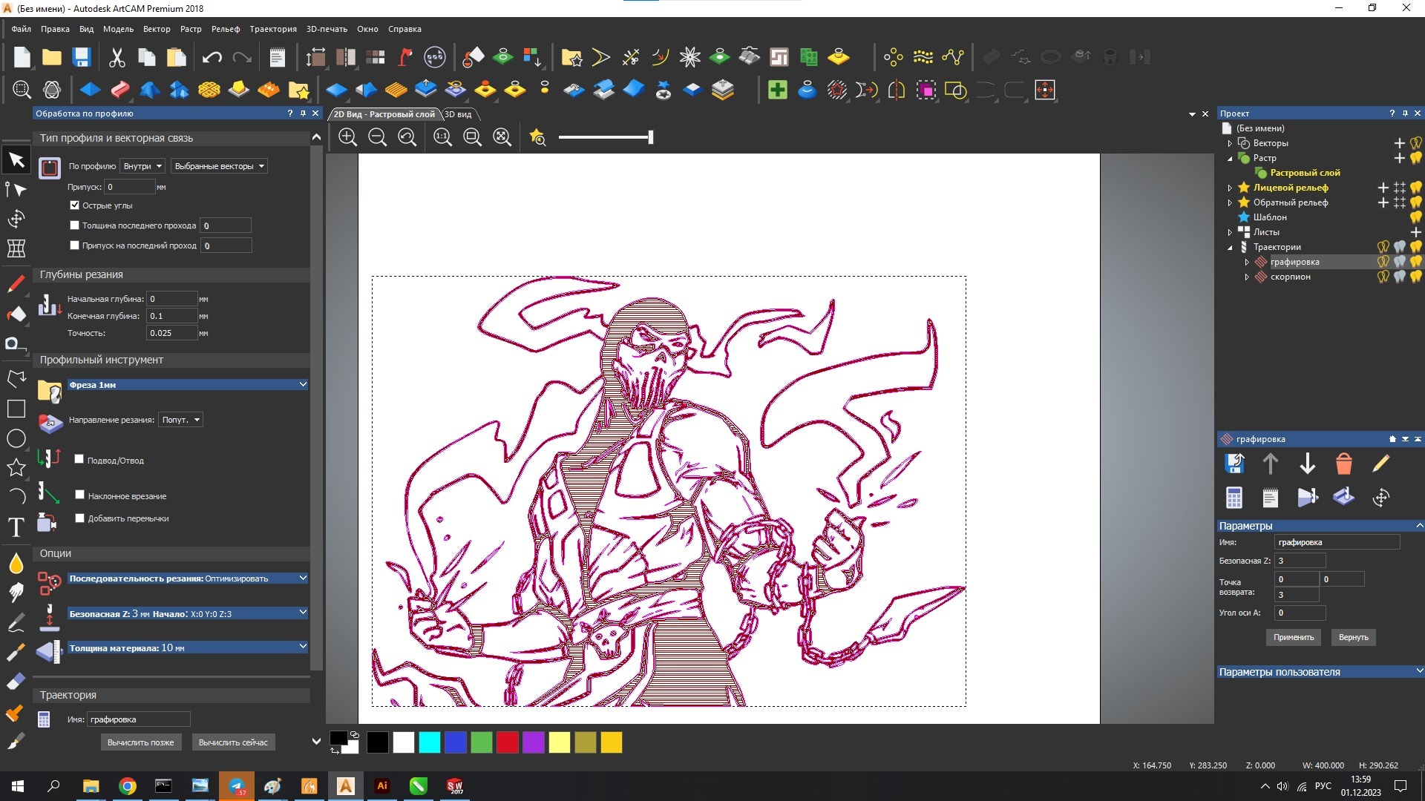Viewport: 1425px width, 801px height.
Task: Click the pencil edit toolpath icon
Action: pyautogui.click(x=1380, y=464)
